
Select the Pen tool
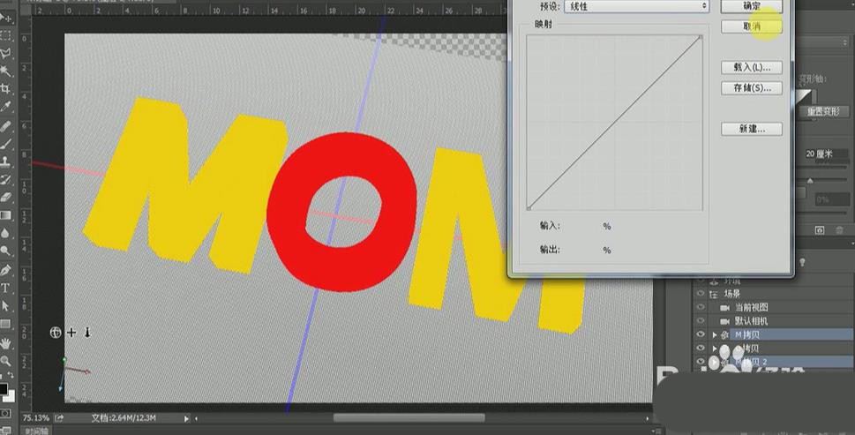6,270
